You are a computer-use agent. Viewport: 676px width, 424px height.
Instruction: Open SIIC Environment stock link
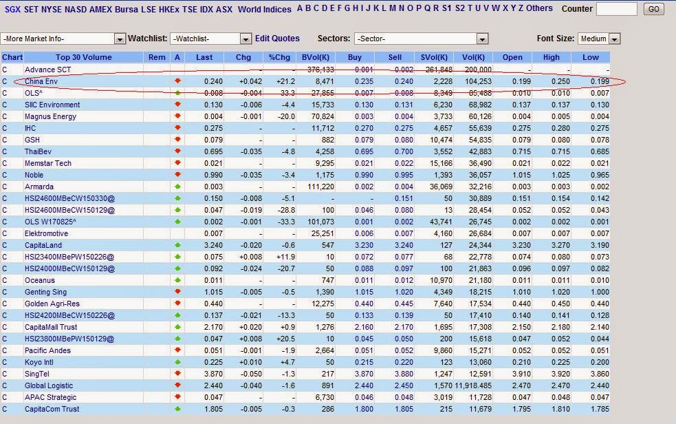click(x=52, y=105)
